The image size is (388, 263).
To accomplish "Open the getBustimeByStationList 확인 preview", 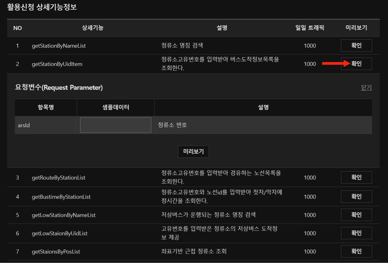I will (356, 196).
